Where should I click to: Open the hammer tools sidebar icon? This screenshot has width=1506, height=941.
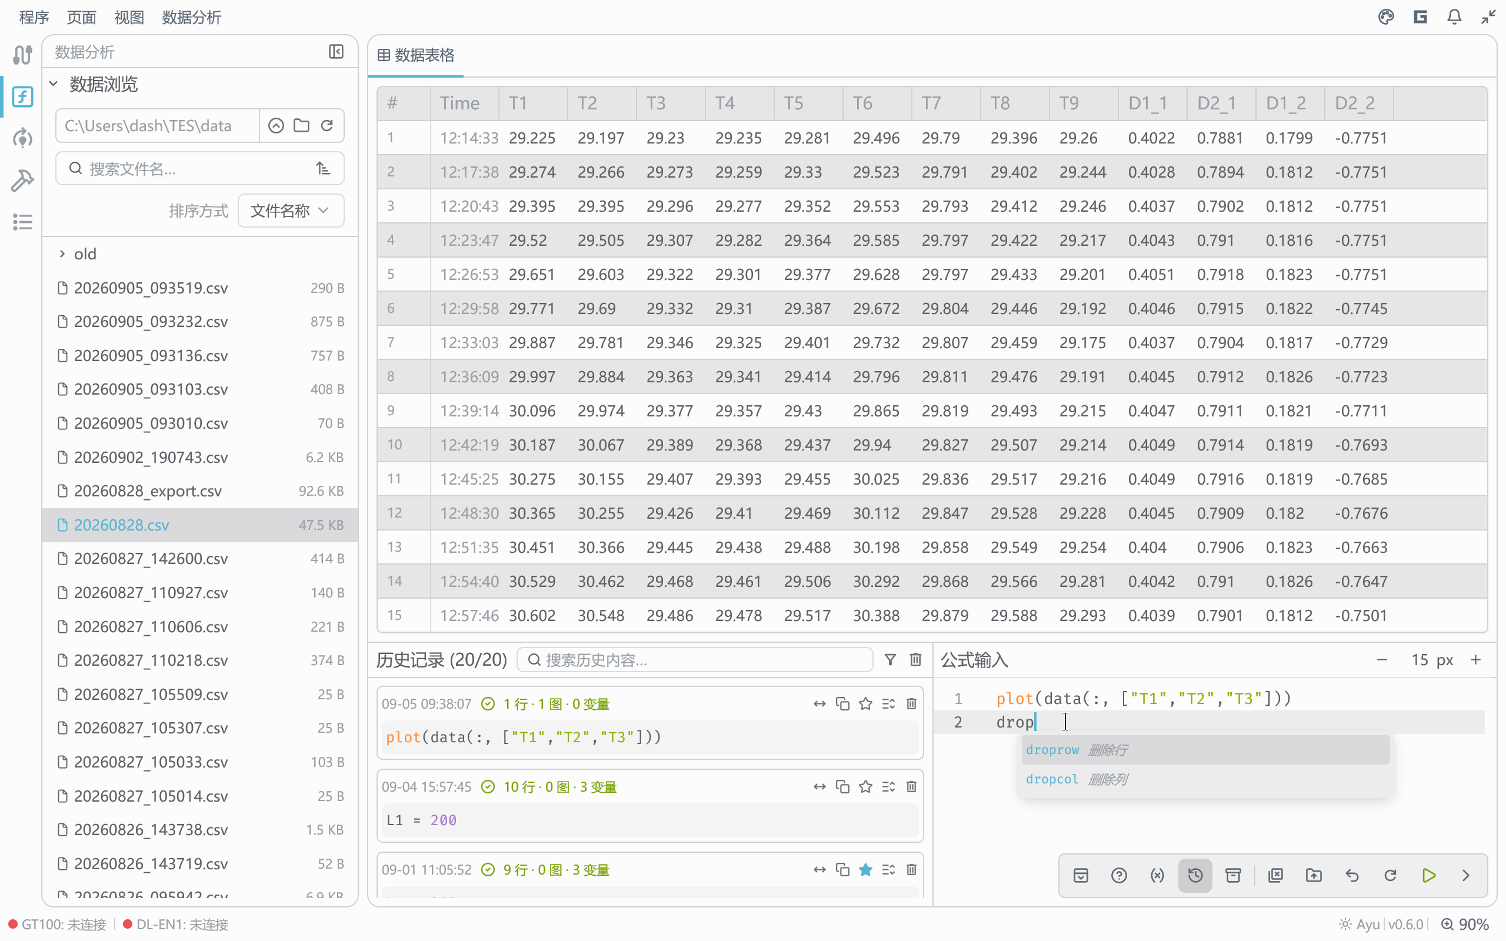(22, 180)
